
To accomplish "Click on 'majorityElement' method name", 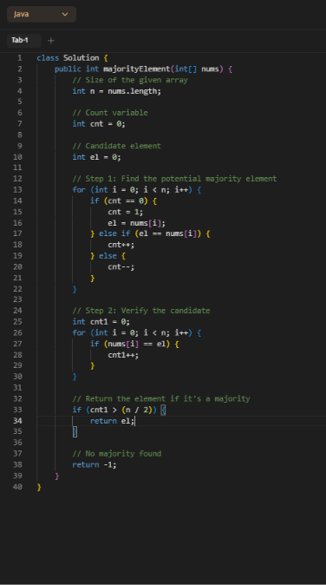I will tap(136, 69).
